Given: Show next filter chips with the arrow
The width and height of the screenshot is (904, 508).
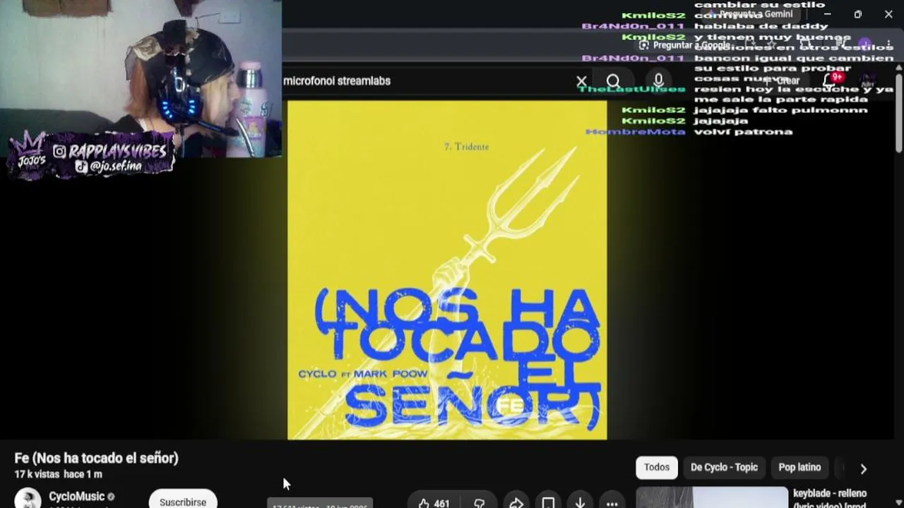Looking at the screenshot, I should pos(863,468).
